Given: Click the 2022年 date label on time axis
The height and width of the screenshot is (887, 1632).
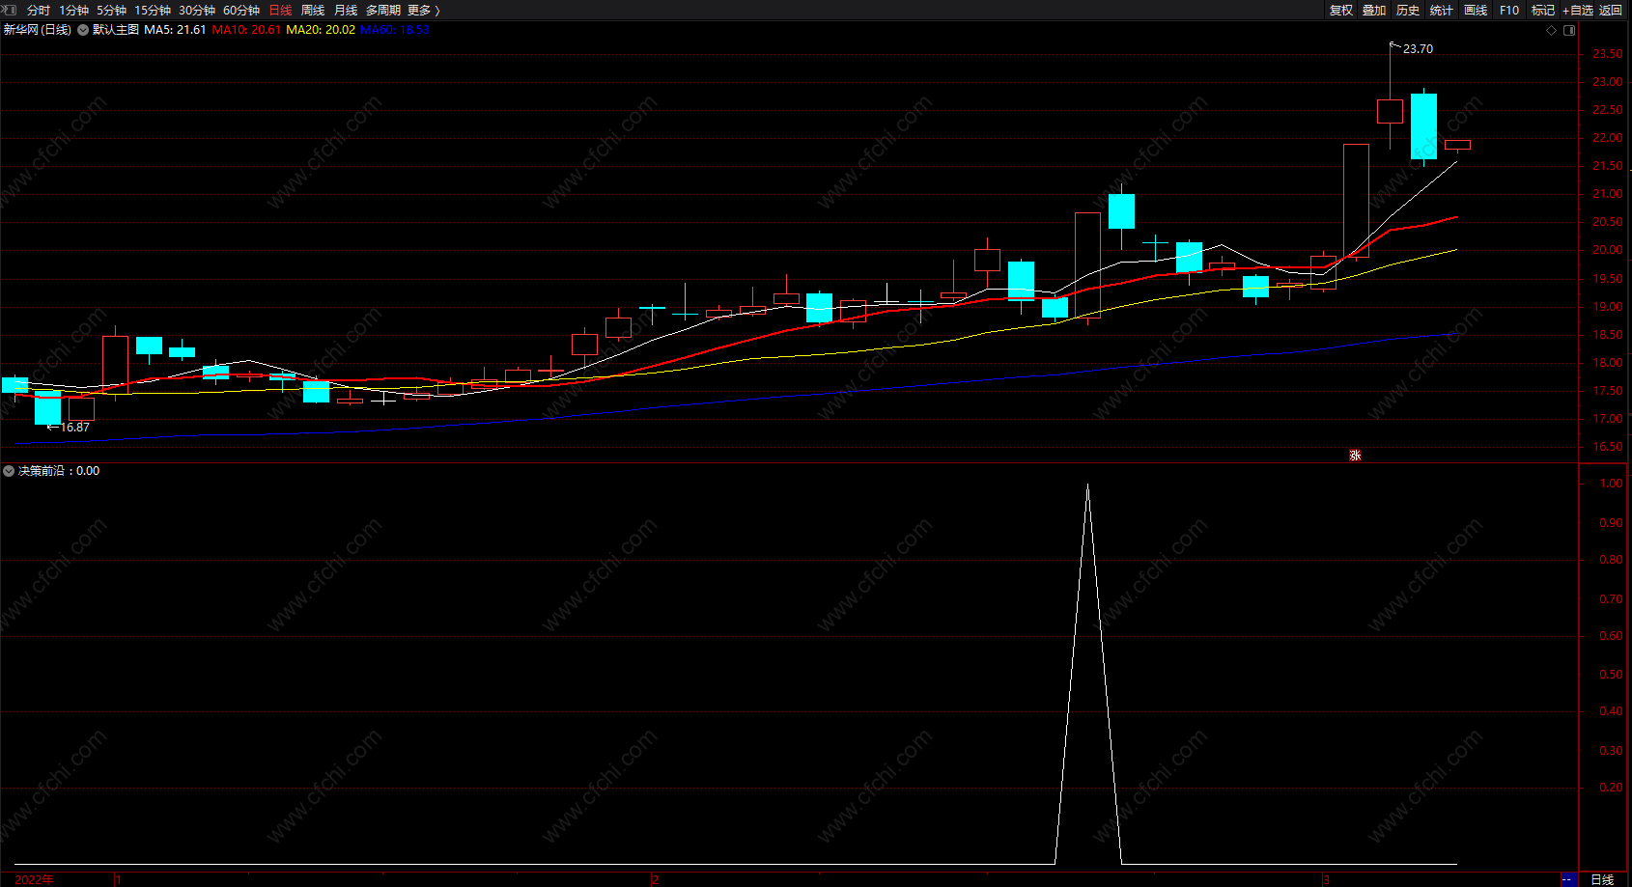Looking at the screenshot, I should pos(34,879).
